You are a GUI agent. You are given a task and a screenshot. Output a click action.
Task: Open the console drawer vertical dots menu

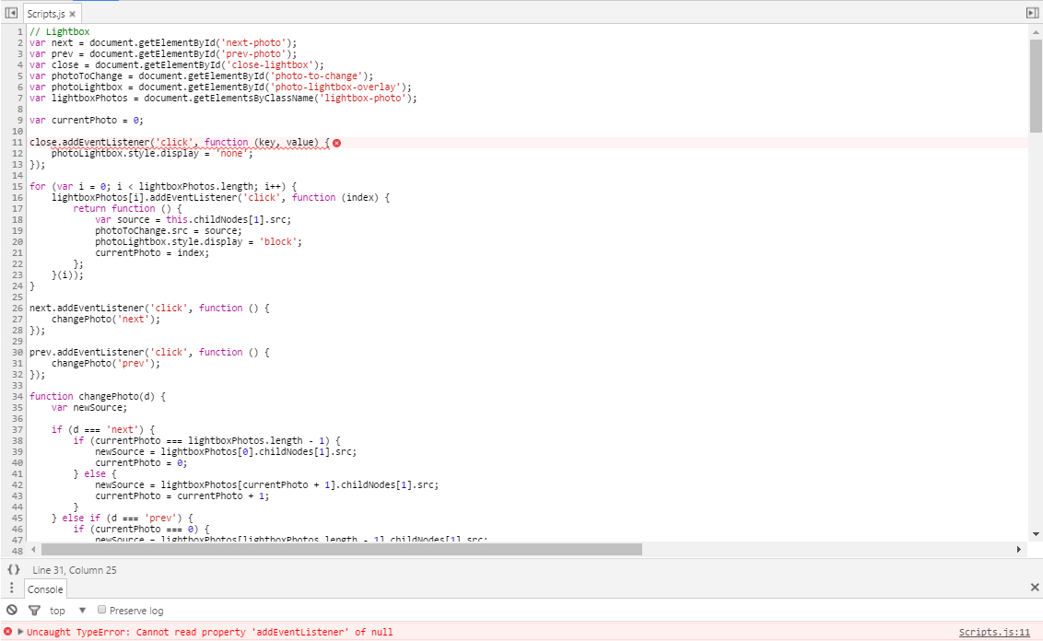point(10,589)
